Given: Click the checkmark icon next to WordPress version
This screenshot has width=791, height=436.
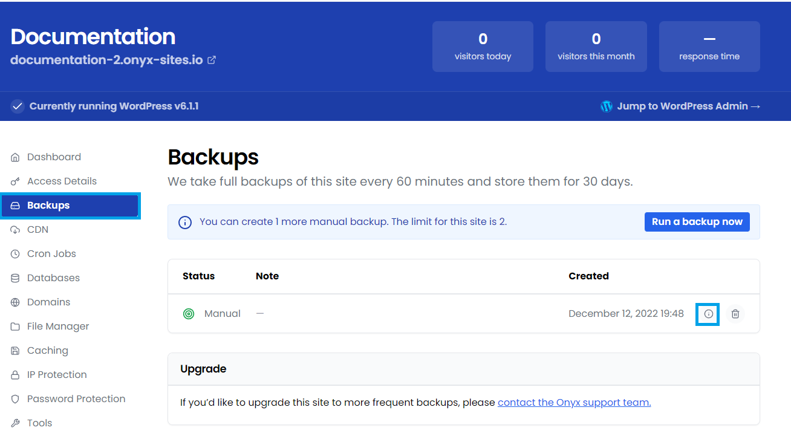Looking at the screenshot, I should click(18, 106).
